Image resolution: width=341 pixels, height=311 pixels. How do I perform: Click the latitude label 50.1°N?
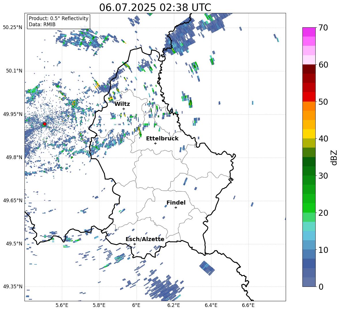pos(14,71)
